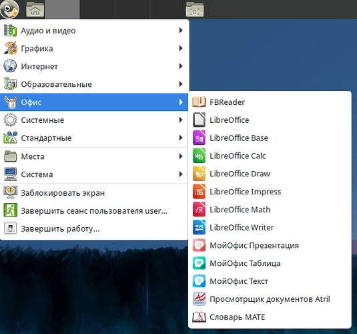Click the lock screen monitor icon

[10, 192]
